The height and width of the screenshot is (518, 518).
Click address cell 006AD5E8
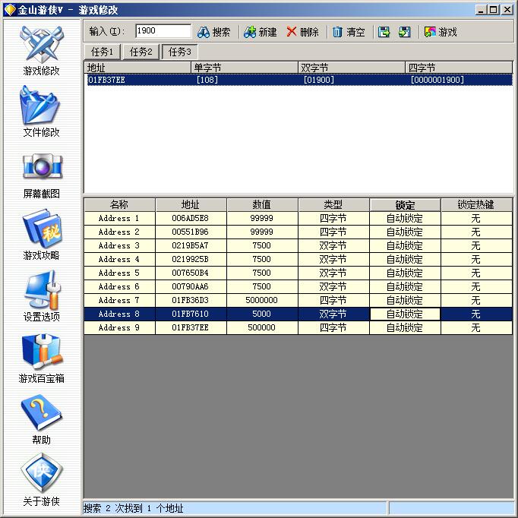tap(191, 219)
